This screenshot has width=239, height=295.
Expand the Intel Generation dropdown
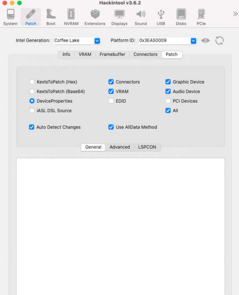pos(97,41)
